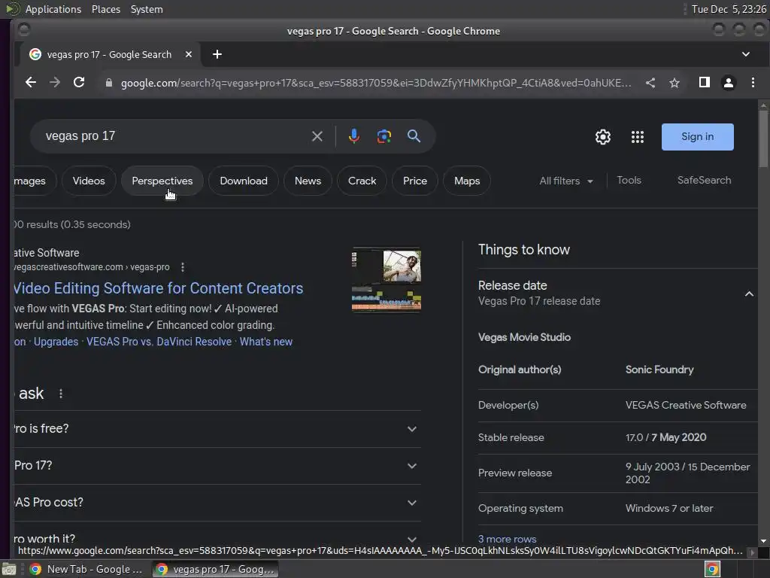The image size is (770, 578).
Task: View site info via the padlock icon
Action: click(108, 83)
